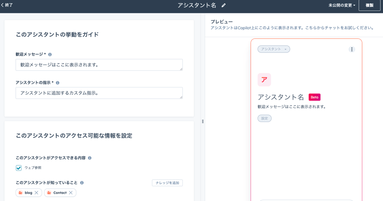
Task: Toggle the ウェブ参照 checkbox
Action: 19,168
